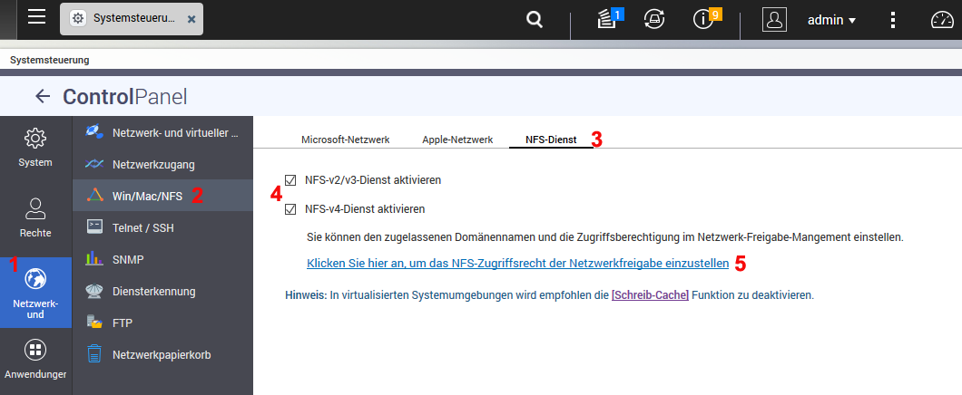
Task: Expand the admin user dropdown
Action: [832, 20]
